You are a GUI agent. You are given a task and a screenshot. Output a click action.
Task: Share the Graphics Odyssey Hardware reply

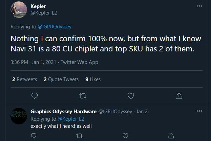pyautogui.click(x=170, y=136)
